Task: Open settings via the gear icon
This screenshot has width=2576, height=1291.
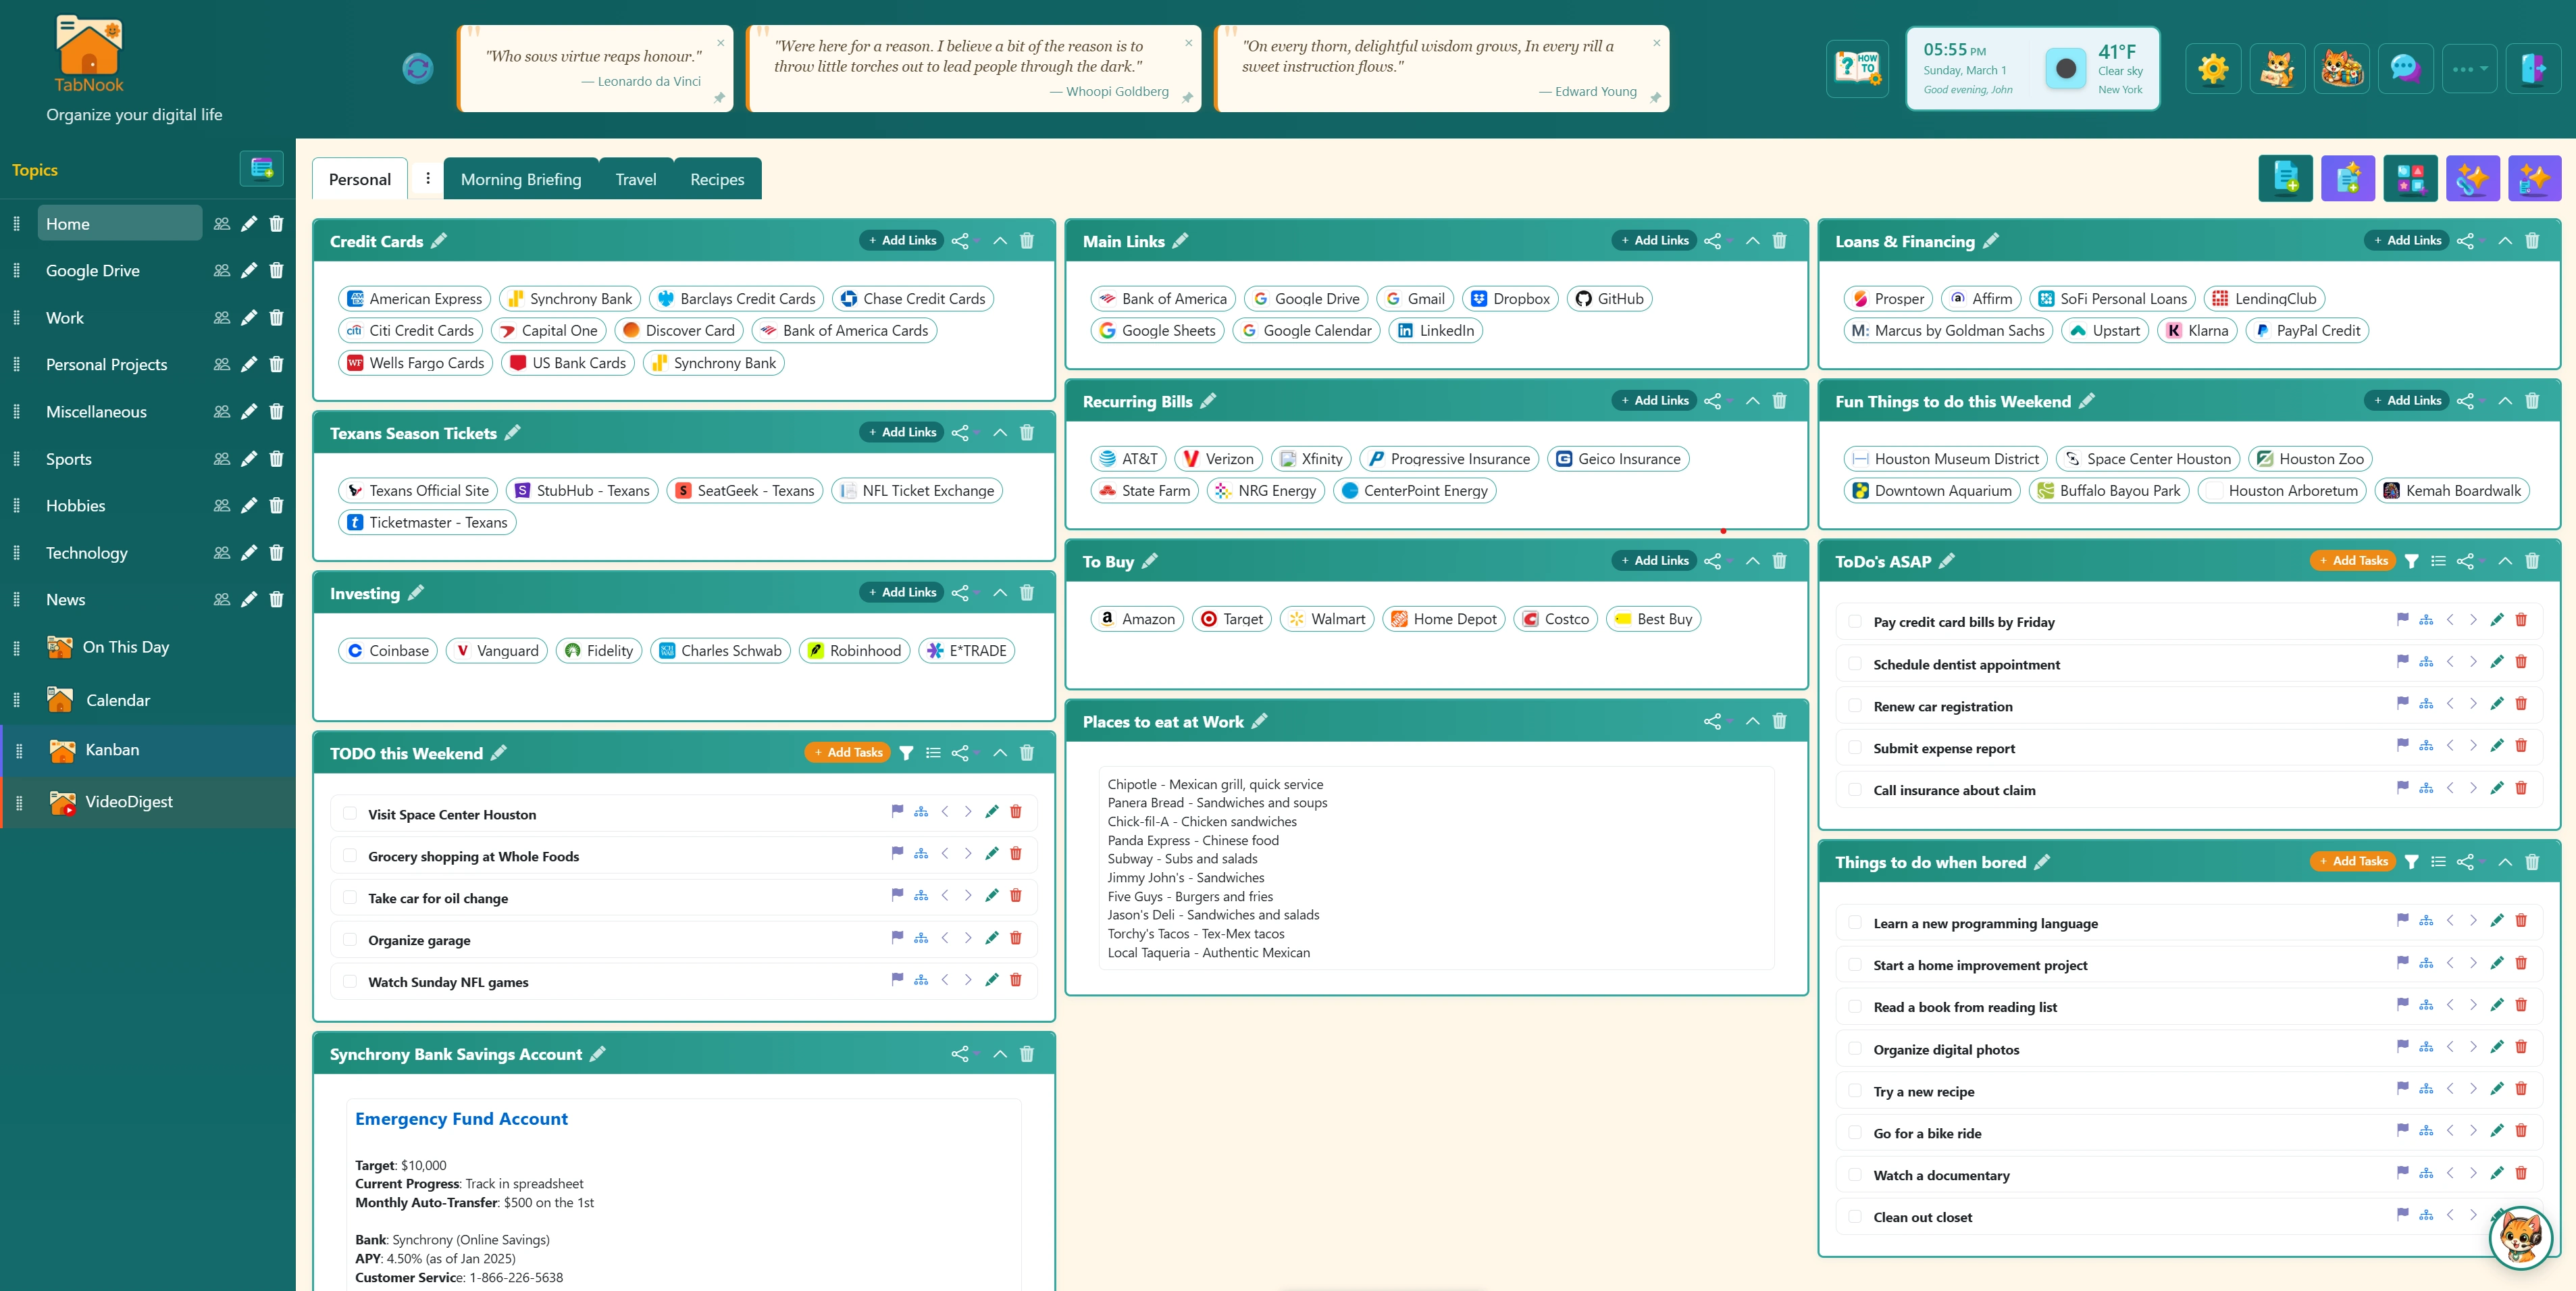Action: 2213,68
